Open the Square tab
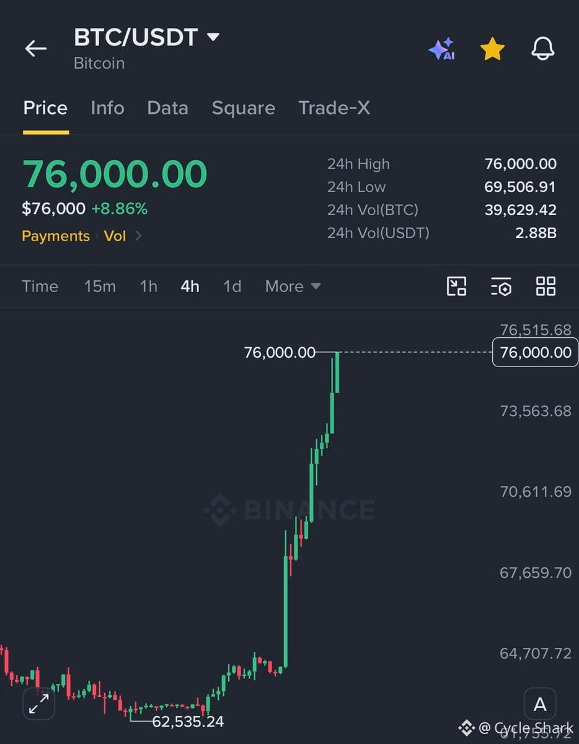 click(x=243, y=108)
